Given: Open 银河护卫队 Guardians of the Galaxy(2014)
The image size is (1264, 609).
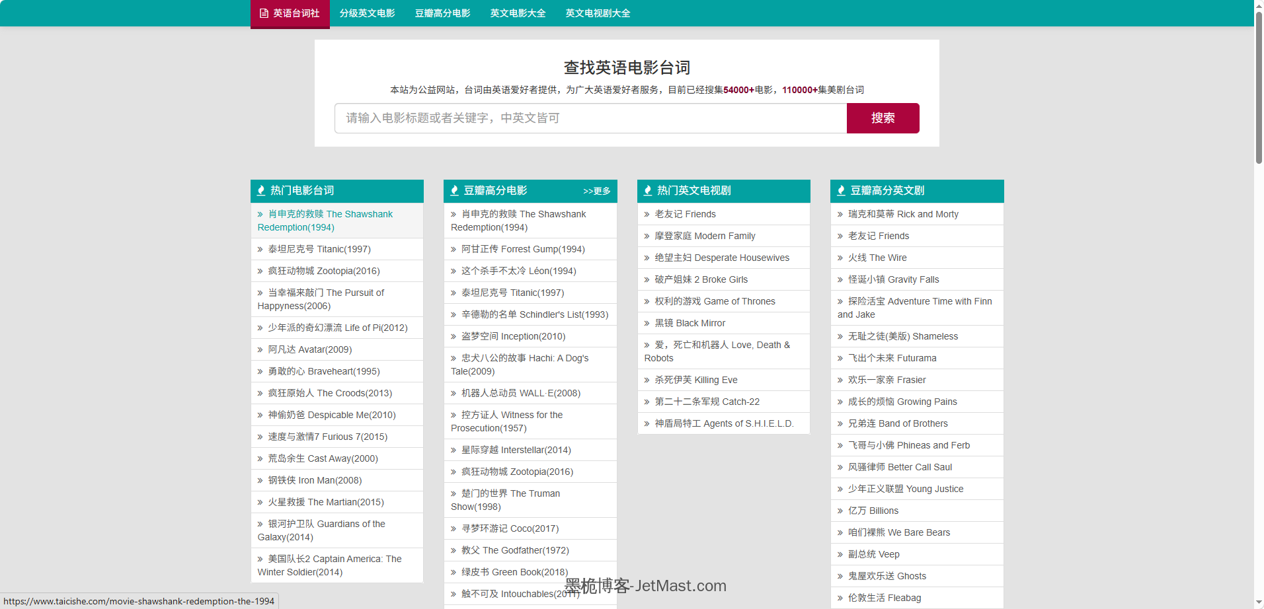Looking at the screenshot, I should (322, 530).
